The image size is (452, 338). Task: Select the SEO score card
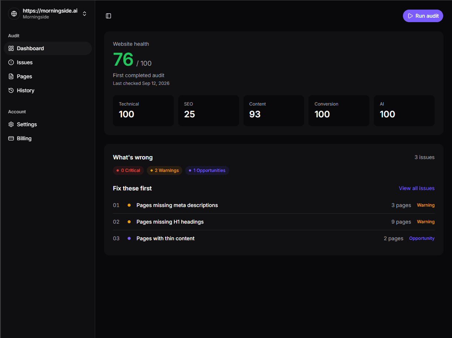point(208,111)
